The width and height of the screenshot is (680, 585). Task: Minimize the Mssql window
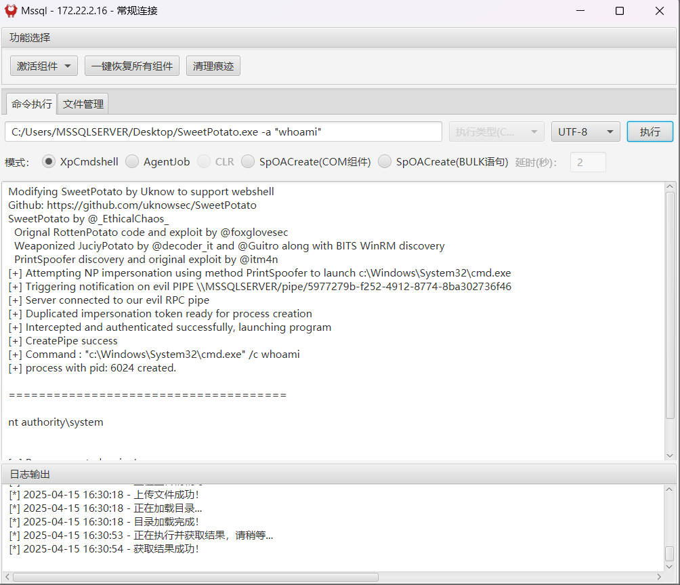click(580, 10)
